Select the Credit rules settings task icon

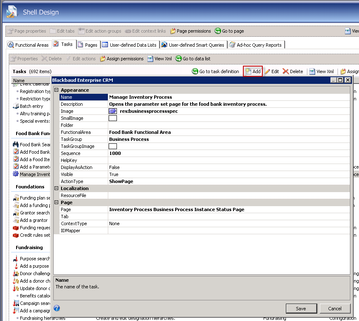pyautogui.click(x=16, y=235)
